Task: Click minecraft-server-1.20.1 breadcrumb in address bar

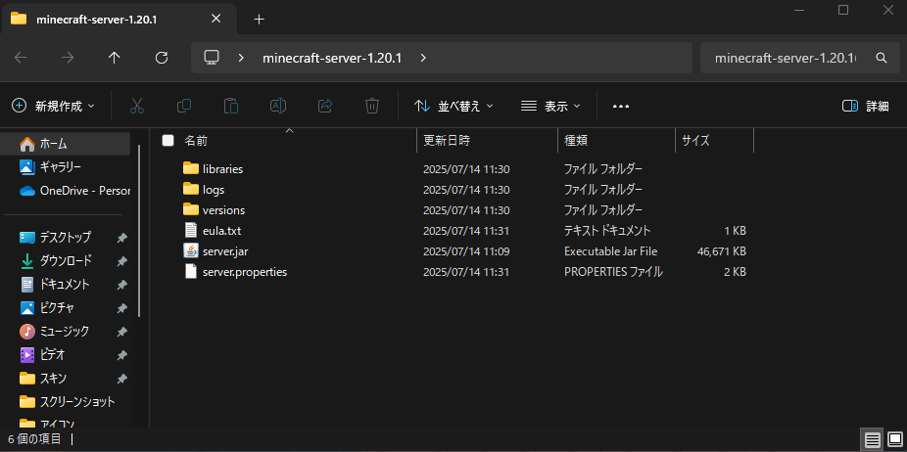Action: [x=332, y=58]
